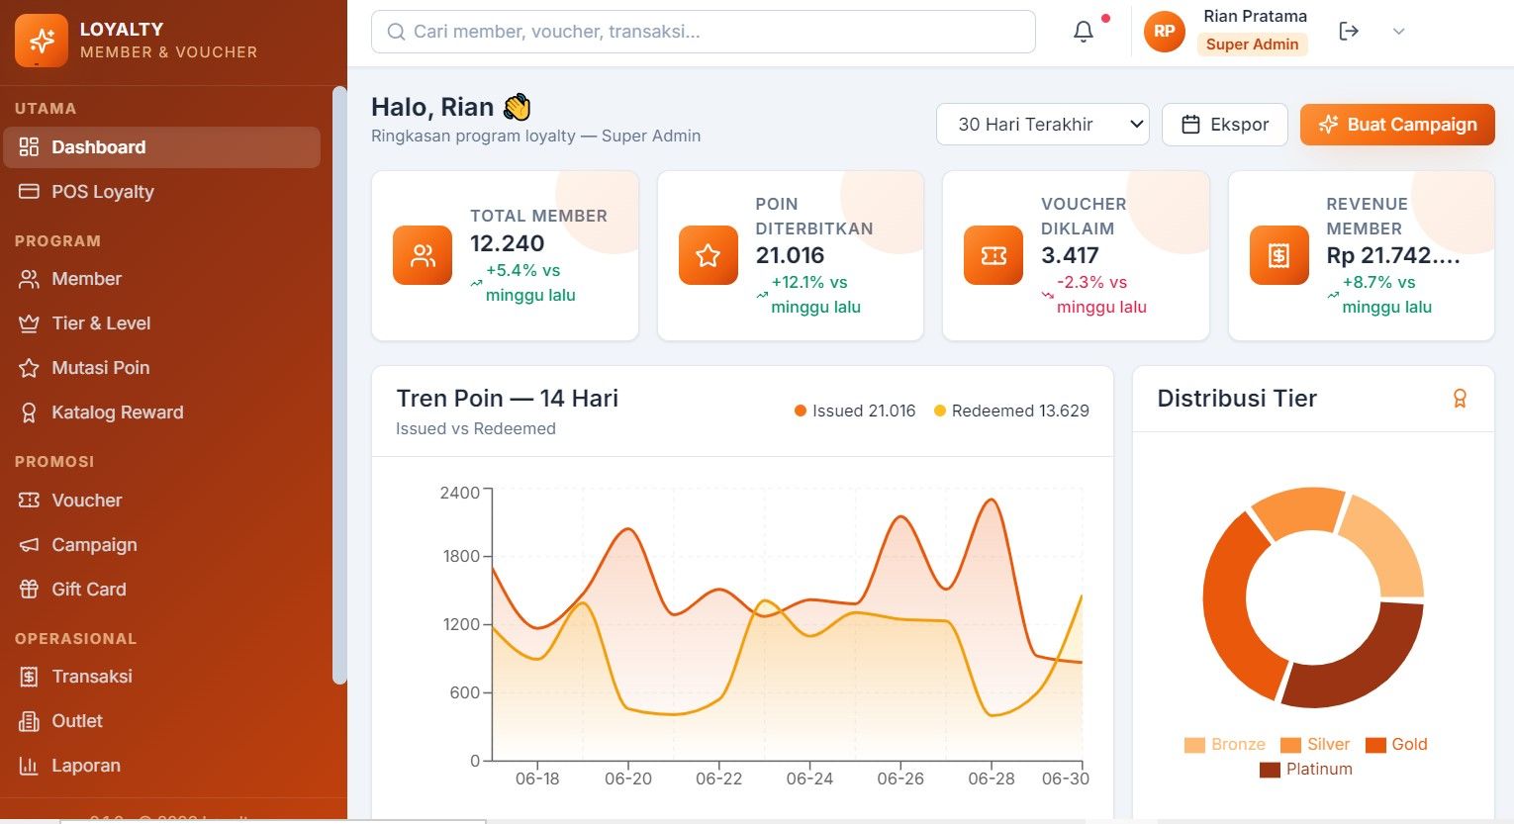Toggle Gold in the tier legend
Viewport: 1514px width, 824px height.
(x=1396, y=745)
